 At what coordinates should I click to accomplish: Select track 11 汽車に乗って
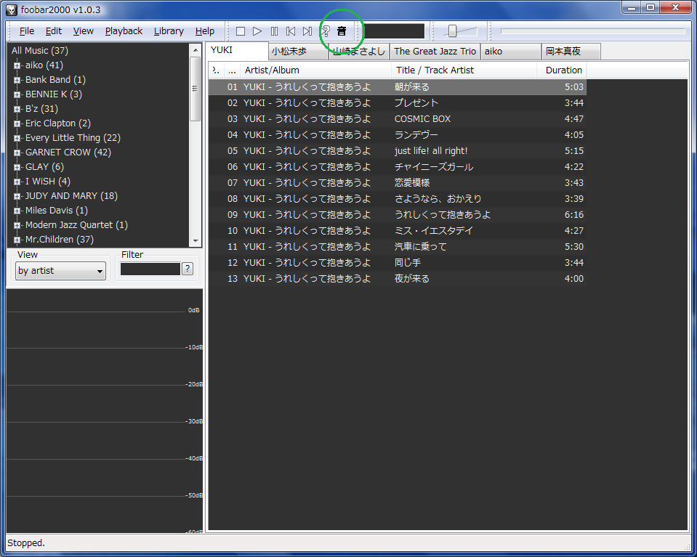tap(398, 247)
